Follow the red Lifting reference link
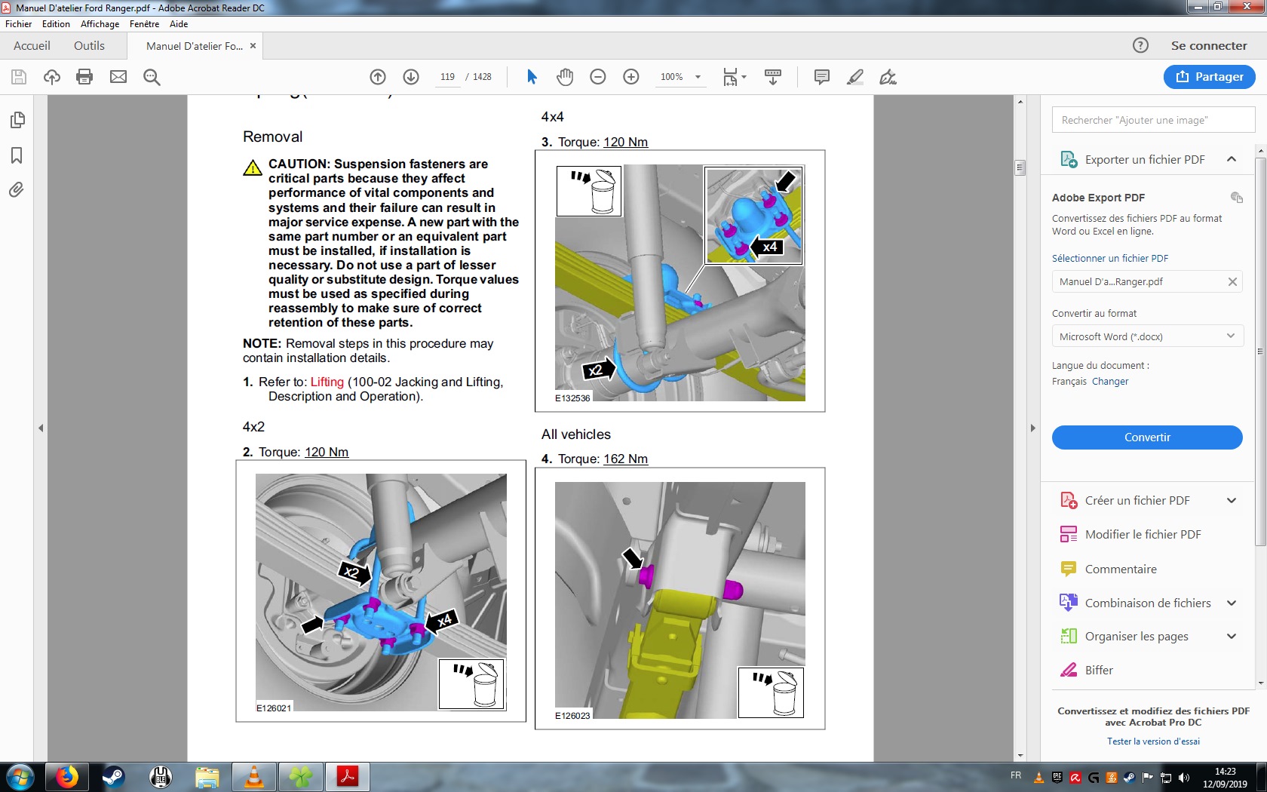 click(x=327, y=382)
